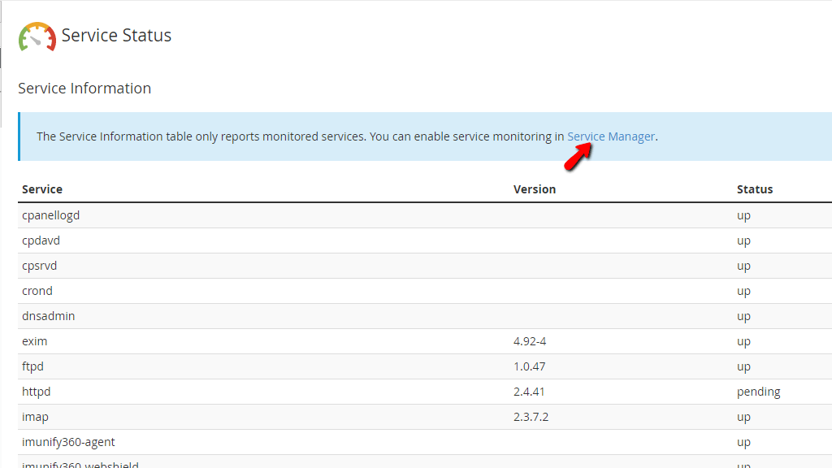This screenshot has height=468, width=832.
Task: Click the Service Status gauge icon
Action: coord(37,37)
